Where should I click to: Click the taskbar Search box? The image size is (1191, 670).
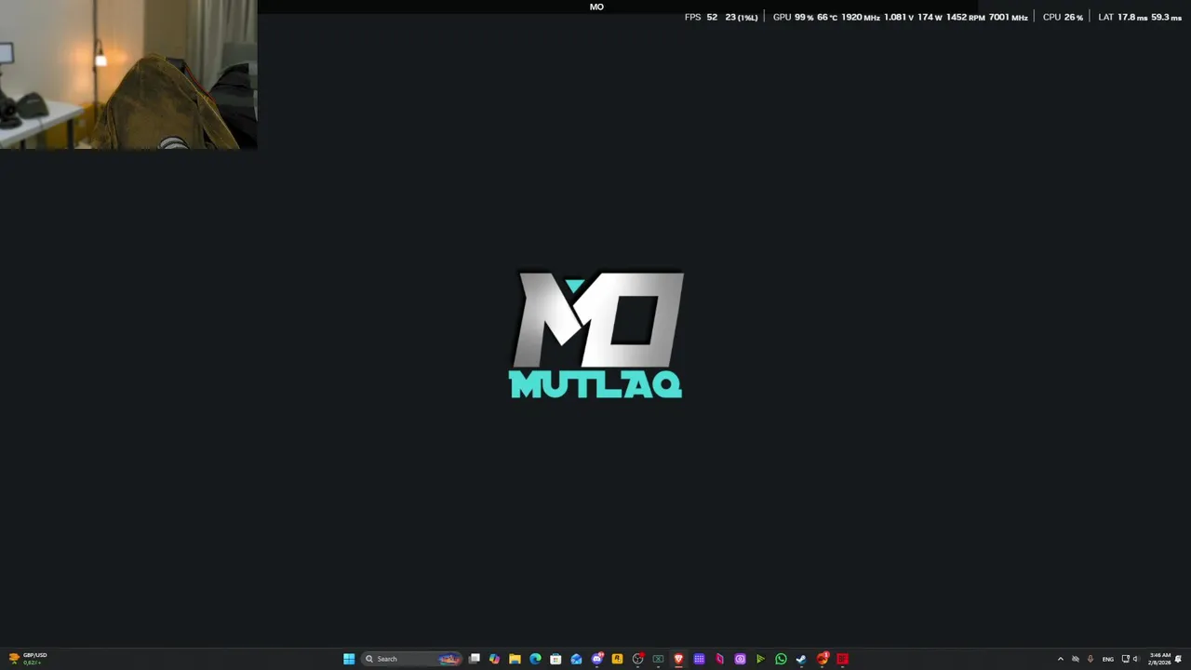tap(412, 659)
